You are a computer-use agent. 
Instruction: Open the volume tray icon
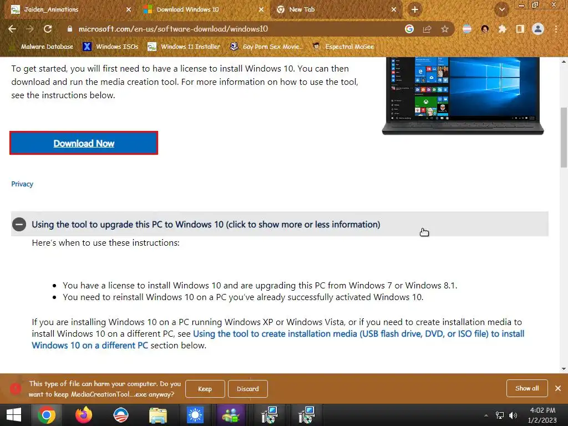click(x=513, y=415)
